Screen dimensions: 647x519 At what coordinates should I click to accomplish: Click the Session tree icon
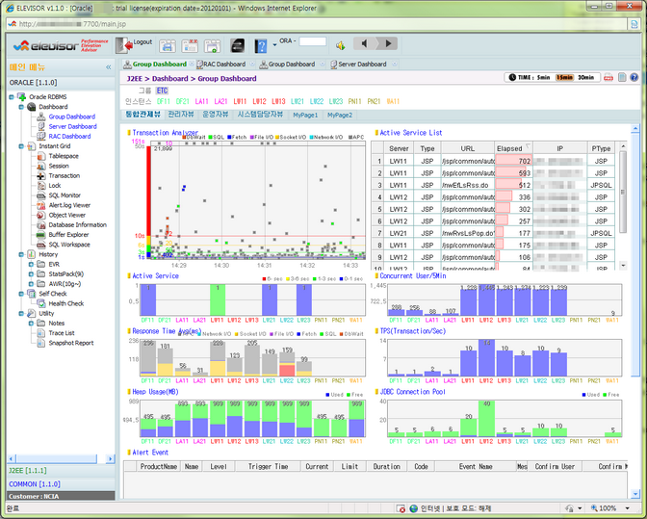pyautogui.click(x=41, y=166)
